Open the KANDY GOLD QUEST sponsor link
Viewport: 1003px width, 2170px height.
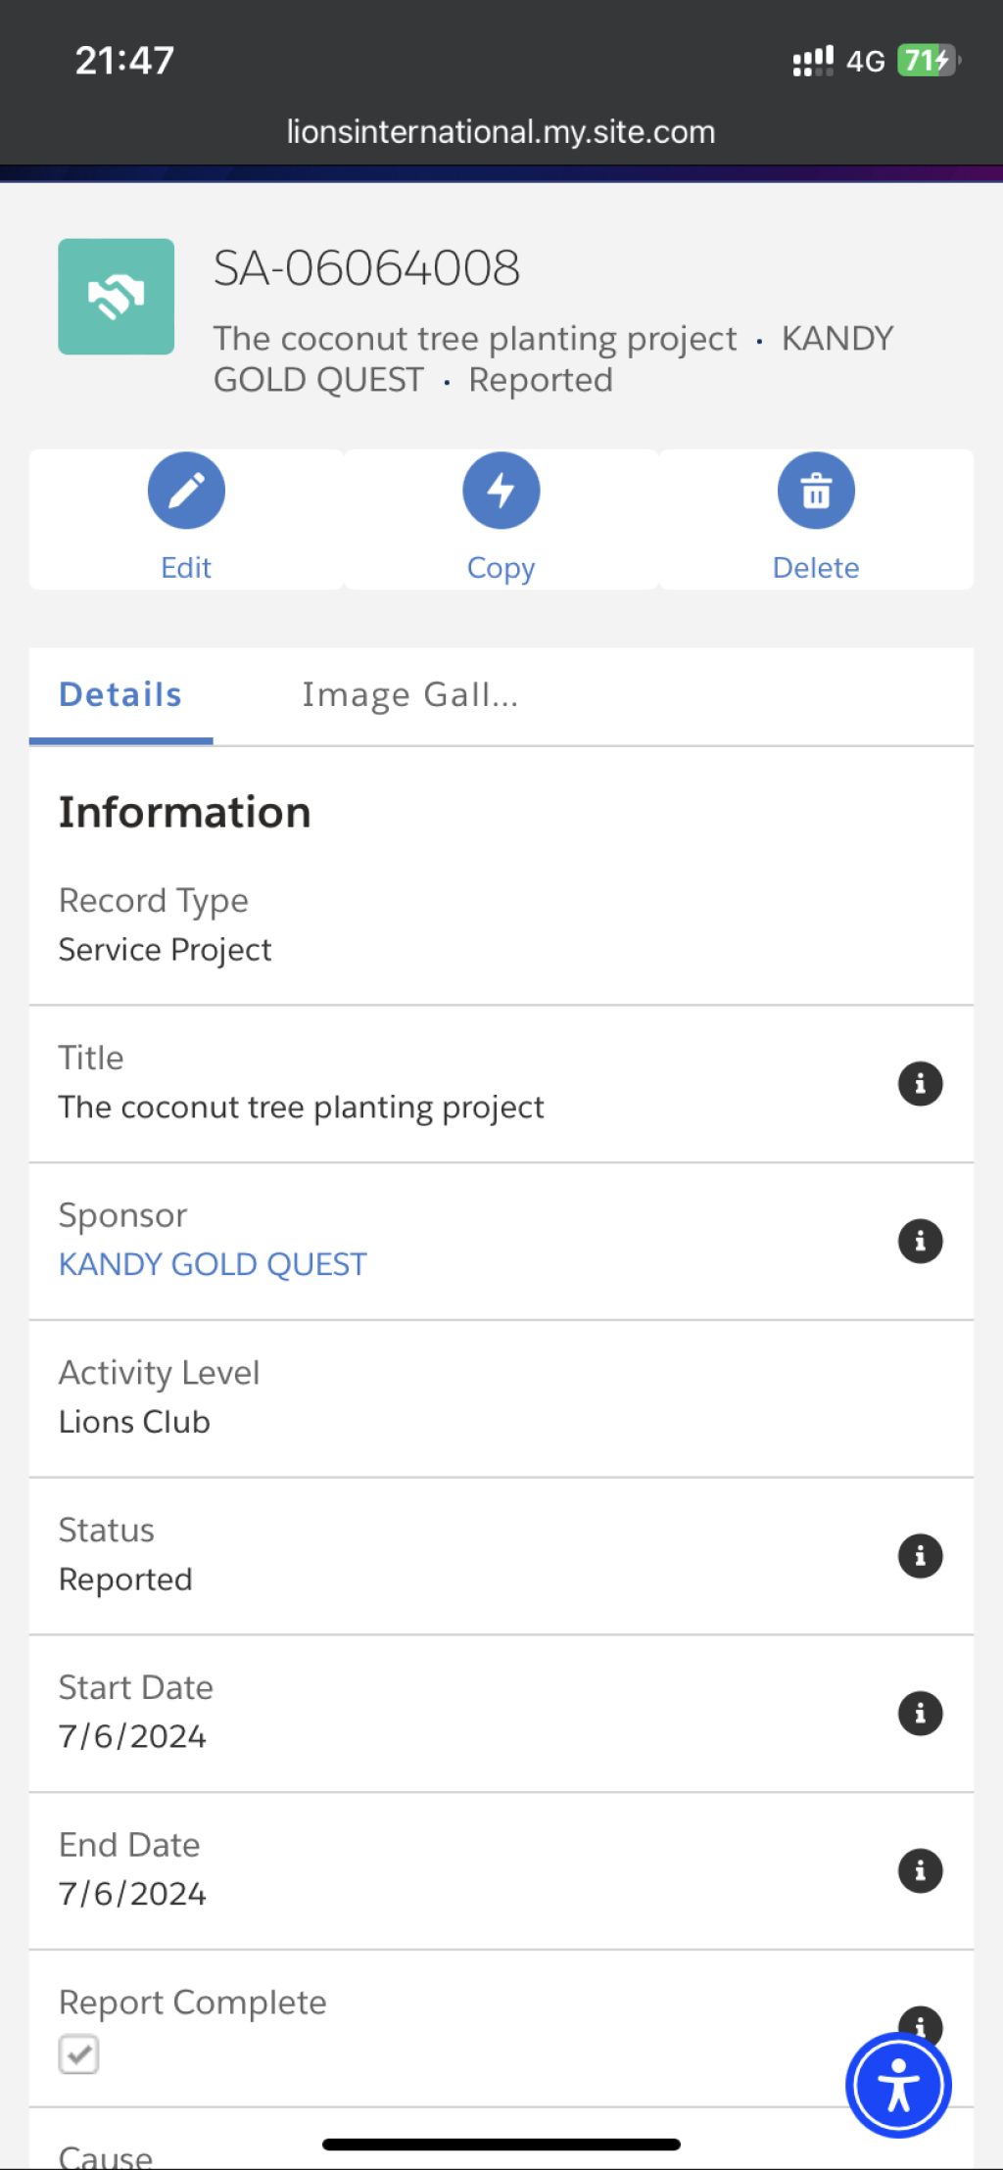[x=213, y=1264]
